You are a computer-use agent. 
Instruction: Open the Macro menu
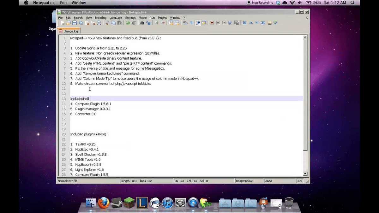[142, 18]
